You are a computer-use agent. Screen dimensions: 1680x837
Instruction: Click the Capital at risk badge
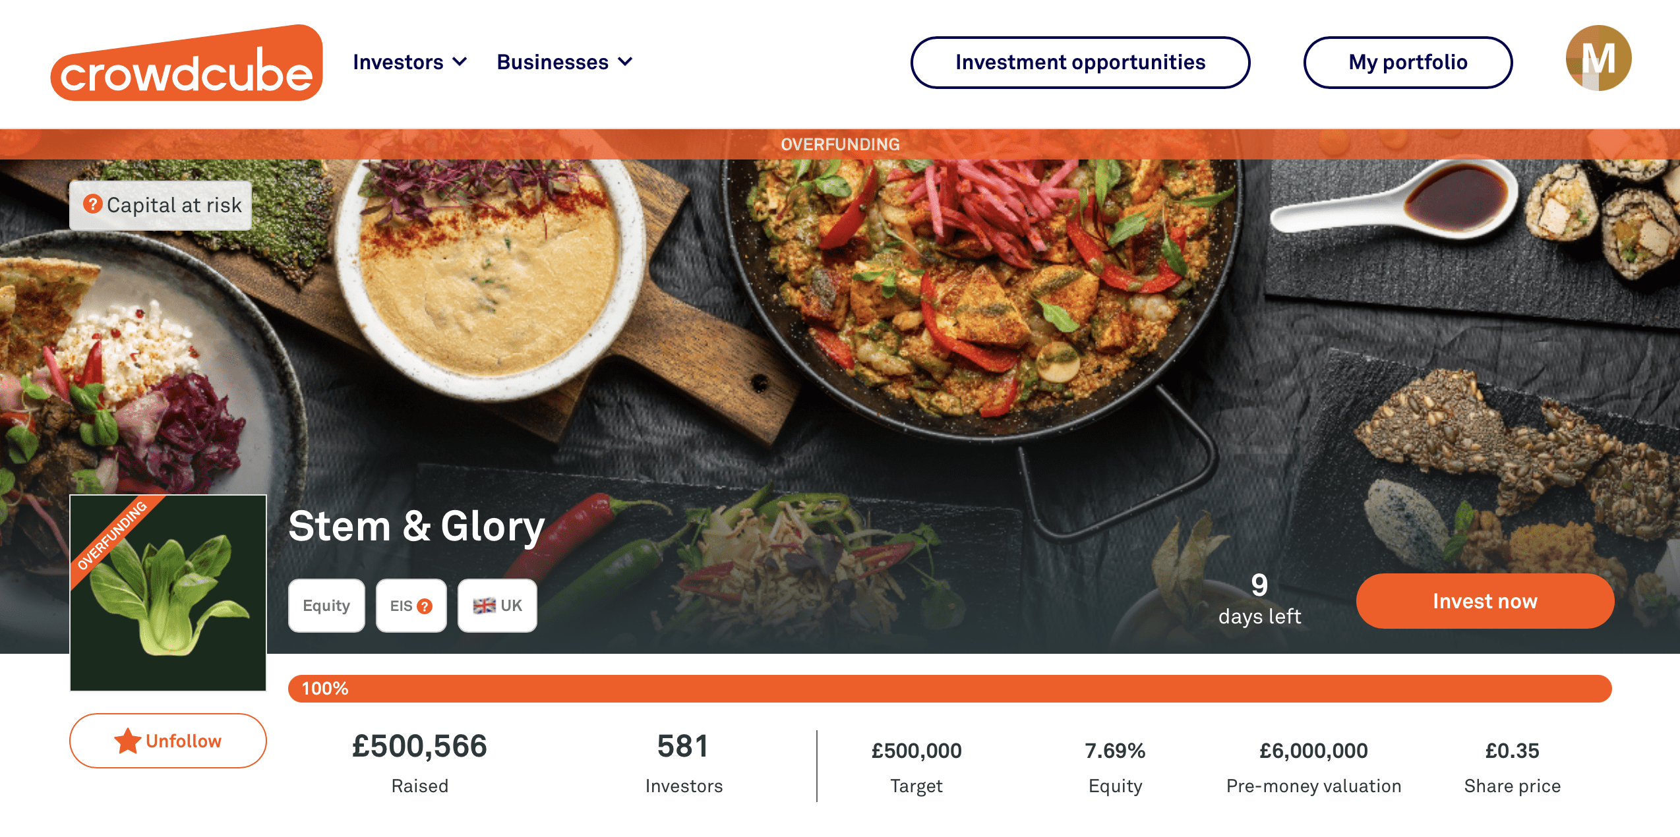161,205
